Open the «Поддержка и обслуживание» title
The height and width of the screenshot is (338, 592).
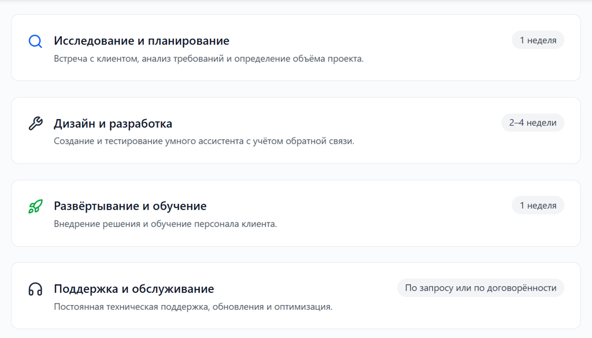click(x=134, y=289)
